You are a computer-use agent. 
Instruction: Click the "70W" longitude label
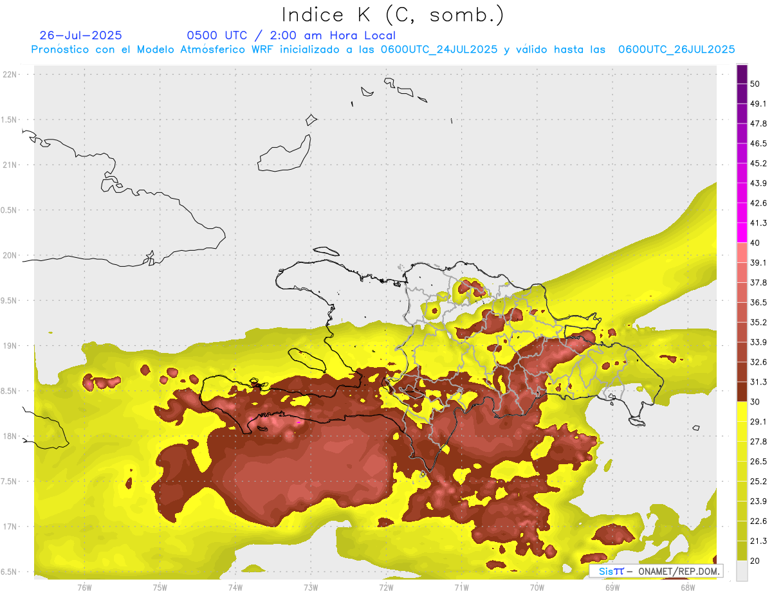click(x=537, y=587)
